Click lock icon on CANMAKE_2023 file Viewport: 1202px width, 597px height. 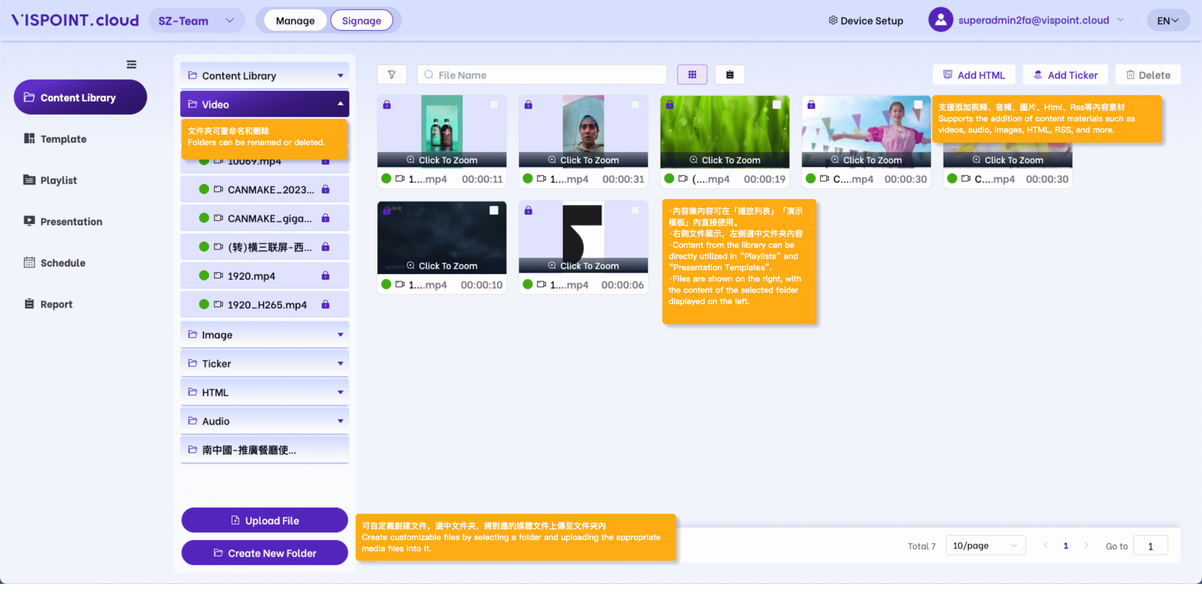(x=325, y=190)
